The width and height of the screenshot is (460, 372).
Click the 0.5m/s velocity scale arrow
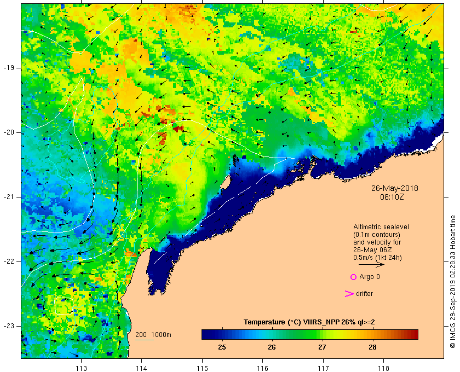point(371,264)
